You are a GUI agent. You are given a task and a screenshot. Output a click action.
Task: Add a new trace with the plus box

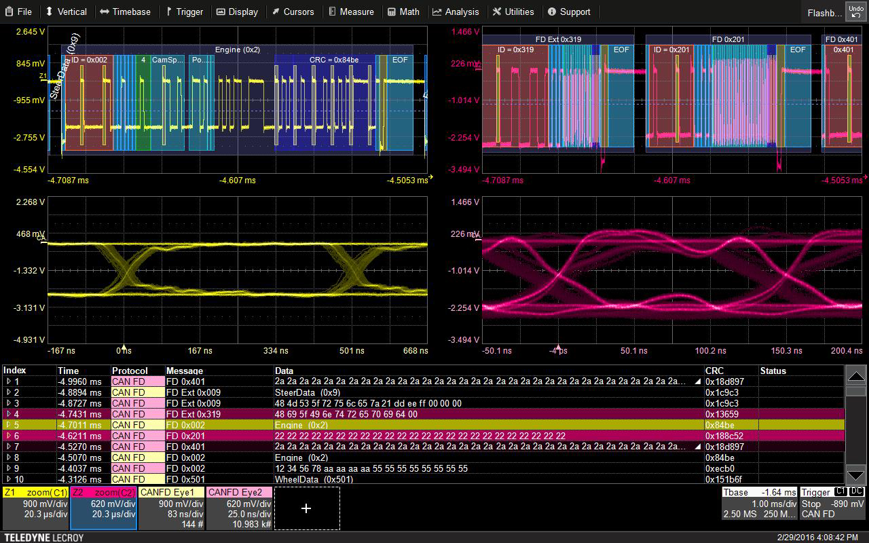tap(306, 508)
